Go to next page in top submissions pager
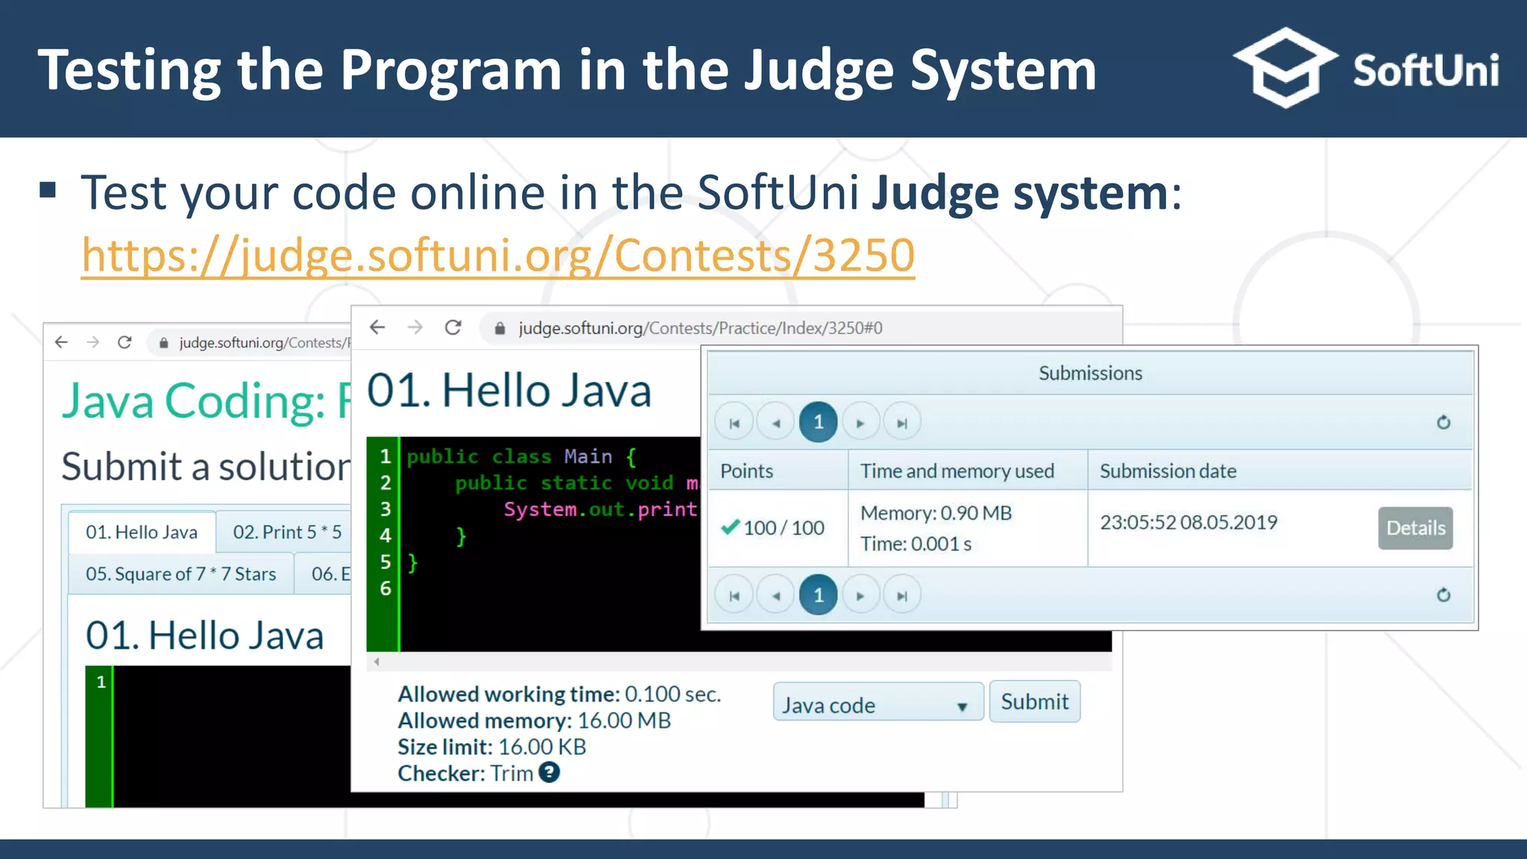 (860, 423)
